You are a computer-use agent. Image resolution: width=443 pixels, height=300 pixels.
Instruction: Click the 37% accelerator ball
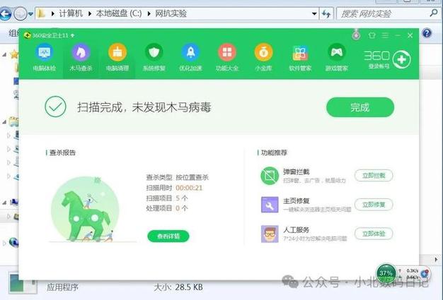click(386, 273)
